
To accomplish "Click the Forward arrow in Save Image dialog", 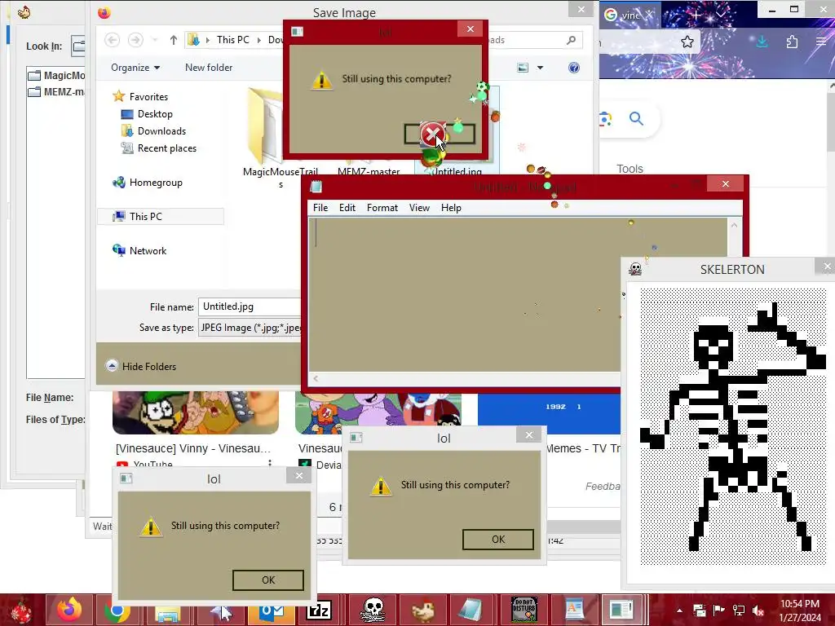I will (x=136, y=40).
